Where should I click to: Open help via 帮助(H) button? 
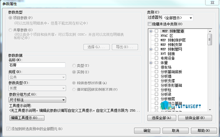(204, 131)
